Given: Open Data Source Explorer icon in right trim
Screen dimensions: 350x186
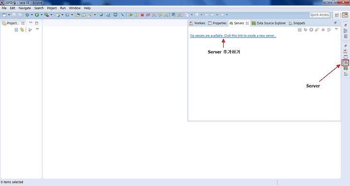Looking at the screenshot, I should (346, 68).
